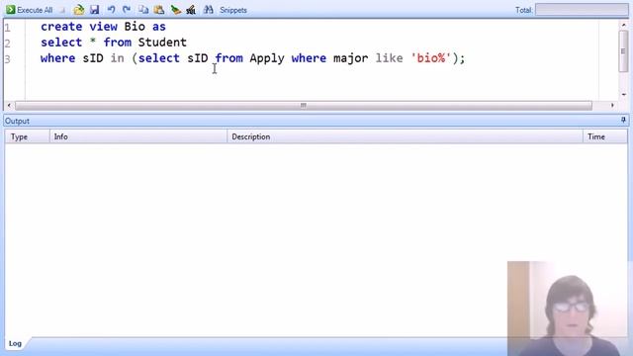Pin the Output panel
The height and width of the screenshot is (356, 633).
(x=623, y=121)
